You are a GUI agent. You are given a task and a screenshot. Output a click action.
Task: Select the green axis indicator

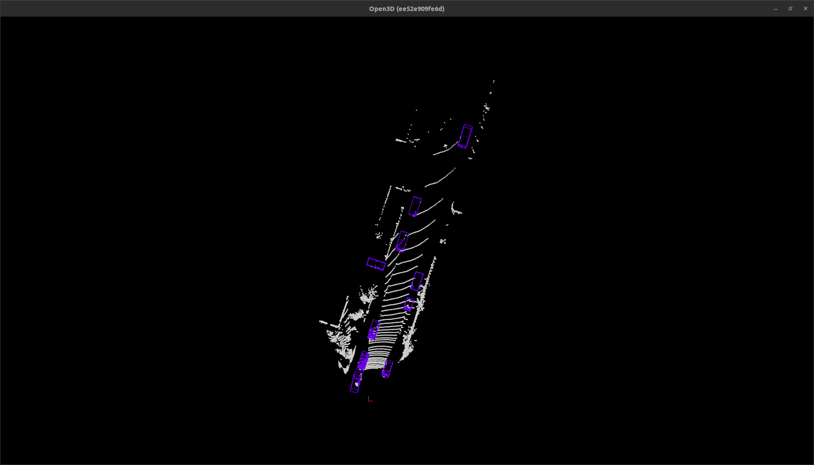369,398
